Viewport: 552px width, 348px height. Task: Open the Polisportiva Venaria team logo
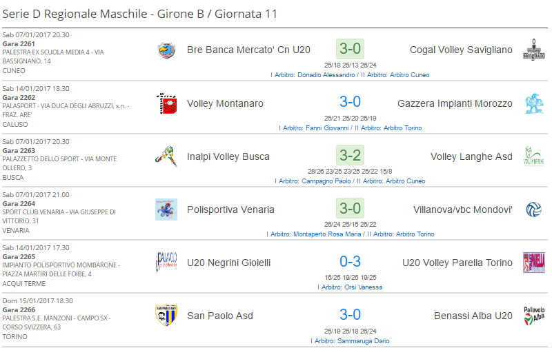click(166, 209)
